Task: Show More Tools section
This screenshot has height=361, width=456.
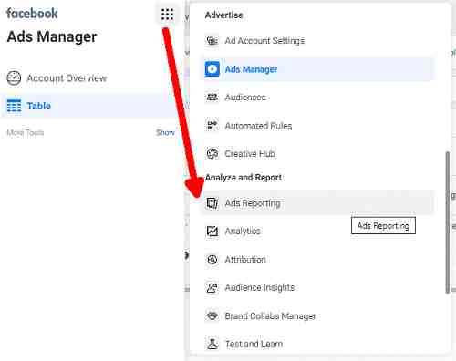Action: [165, 133]
